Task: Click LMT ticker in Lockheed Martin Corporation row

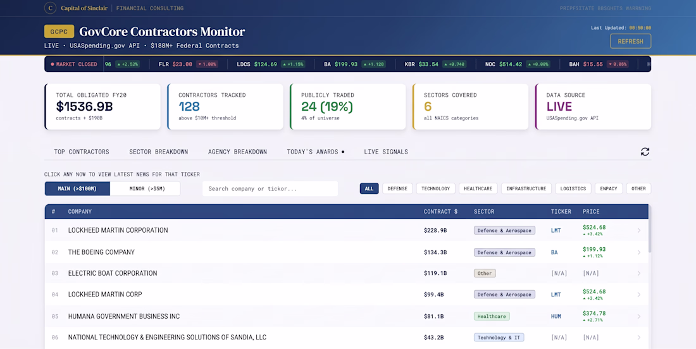Action: 556,231
